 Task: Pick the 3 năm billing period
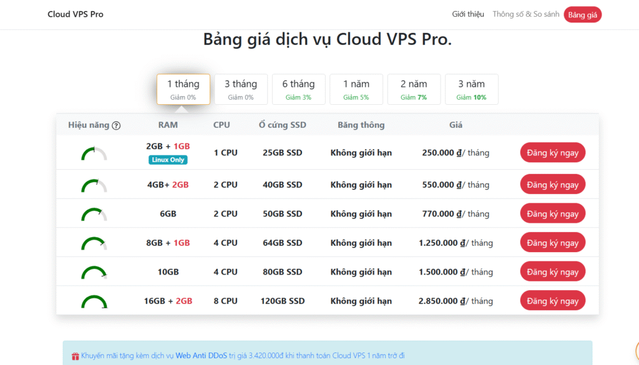471,89
